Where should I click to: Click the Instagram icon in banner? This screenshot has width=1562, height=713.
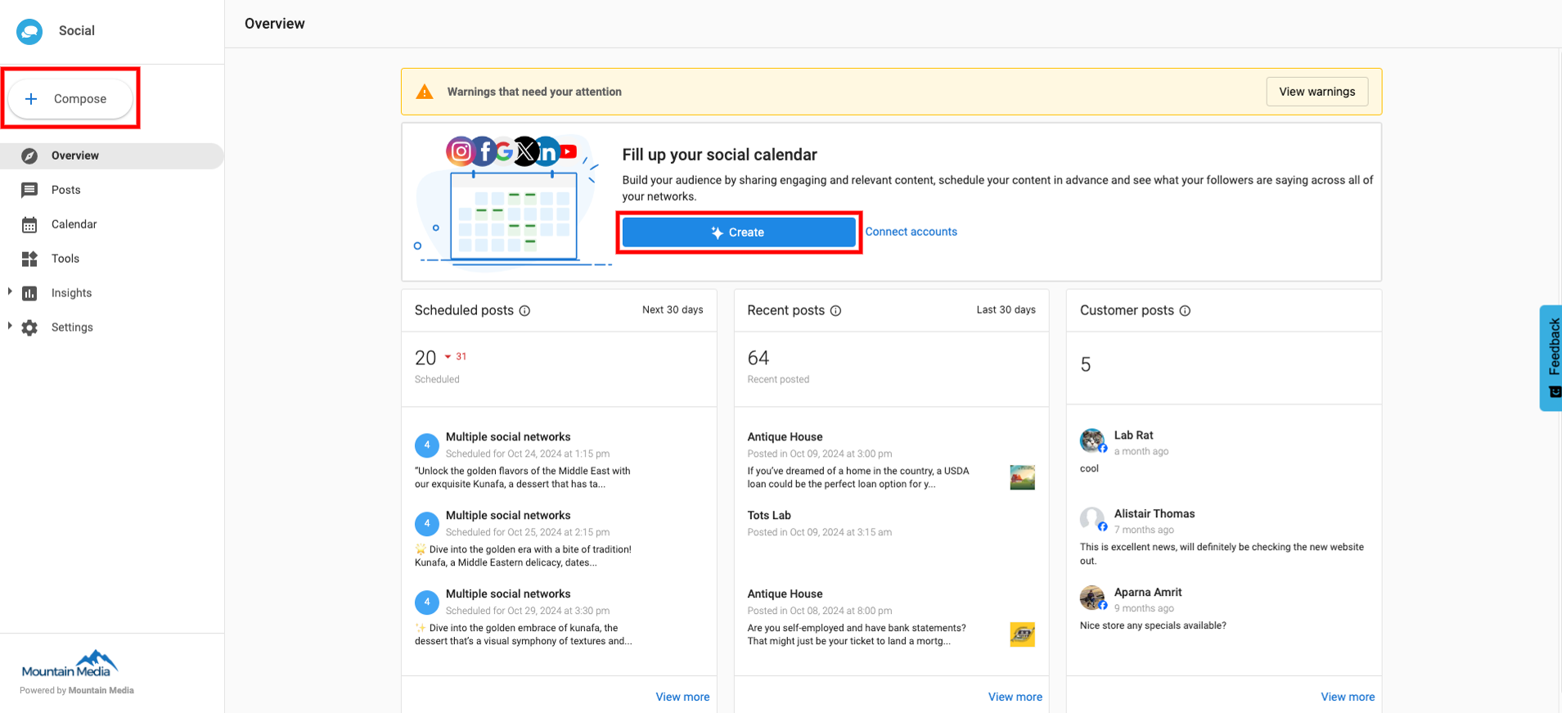(460, 151)
